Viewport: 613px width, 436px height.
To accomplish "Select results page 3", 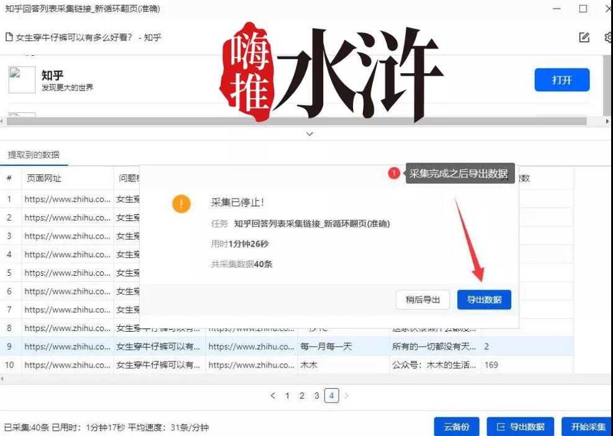I will (316, 396).
